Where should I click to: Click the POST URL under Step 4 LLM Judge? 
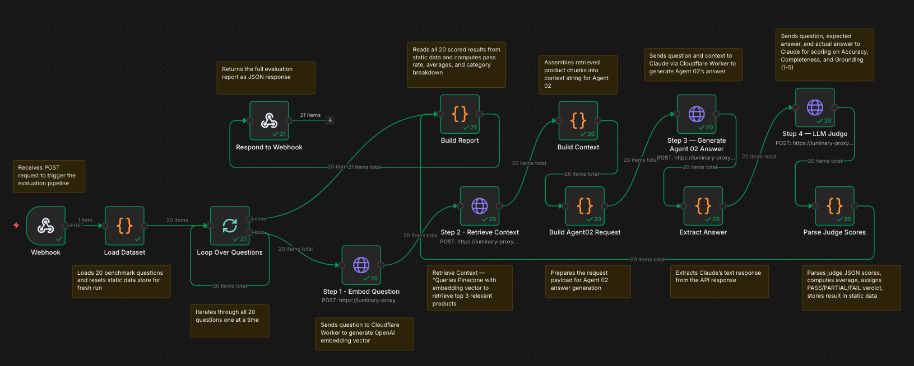(815, 143)
